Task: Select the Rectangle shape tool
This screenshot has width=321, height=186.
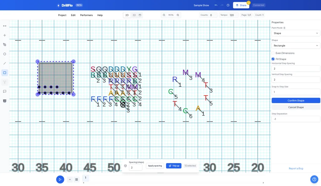Action: (x=4, y=73)
